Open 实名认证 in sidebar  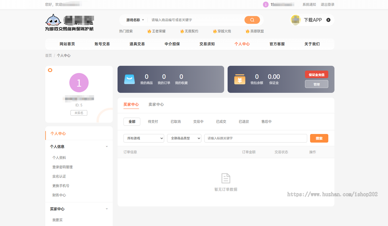(x=59, y=176)
